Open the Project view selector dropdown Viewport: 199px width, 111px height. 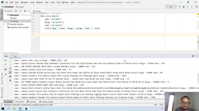pos(9,11)
